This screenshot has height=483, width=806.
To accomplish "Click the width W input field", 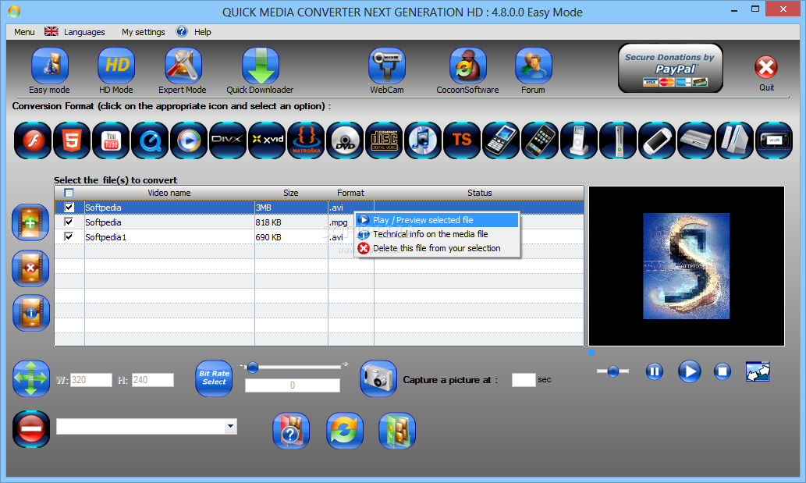I will [91, 380].
